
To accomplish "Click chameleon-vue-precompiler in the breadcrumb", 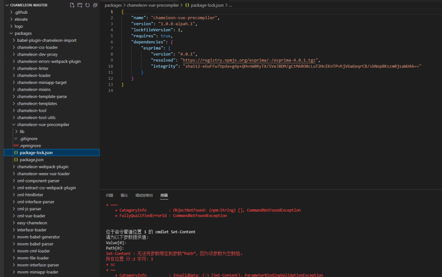I will [153, 5].
